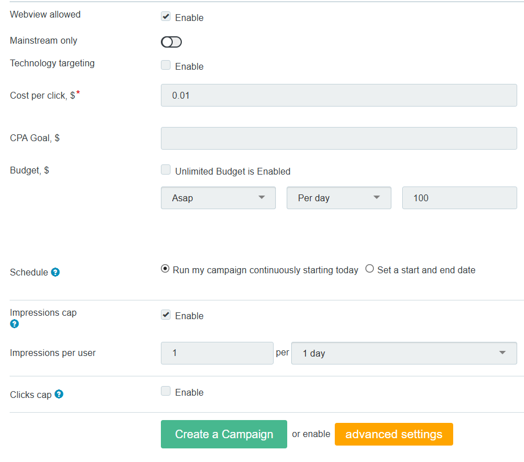Click the Impressions cap help icon
Screen dimensions: 524x462
pyautogui.click(x=15, y=324)
